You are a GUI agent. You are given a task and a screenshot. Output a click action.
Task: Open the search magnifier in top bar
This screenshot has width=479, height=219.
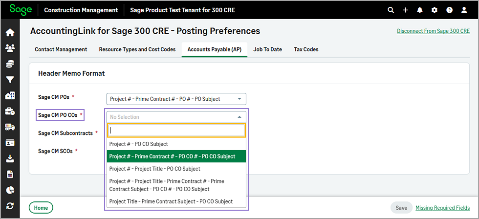[x=391, y=10]
